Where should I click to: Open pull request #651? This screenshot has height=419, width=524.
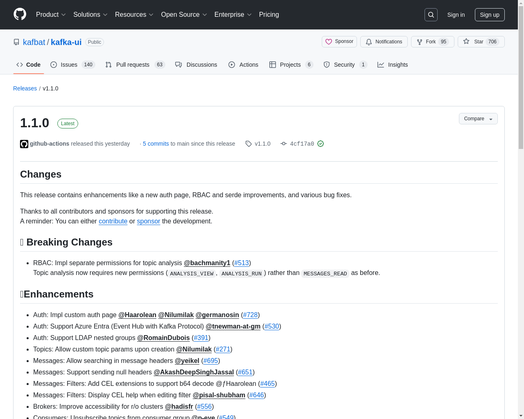tap(245, 372)
